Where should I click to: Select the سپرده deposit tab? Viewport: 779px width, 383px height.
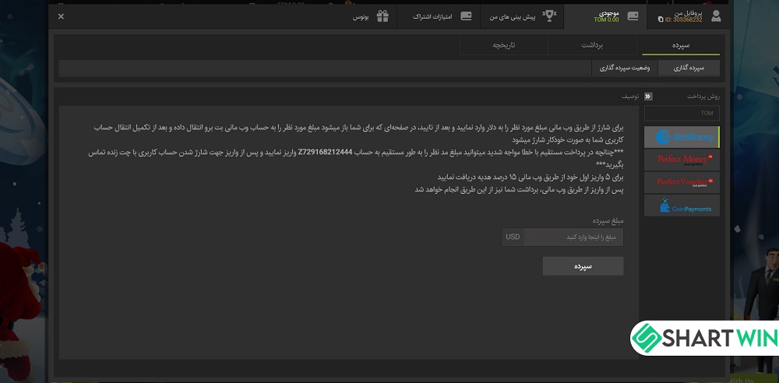(681, 45)
